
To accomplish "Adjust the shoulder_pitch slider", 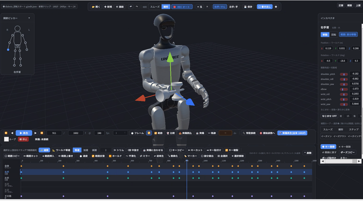I will coord(344,74).
